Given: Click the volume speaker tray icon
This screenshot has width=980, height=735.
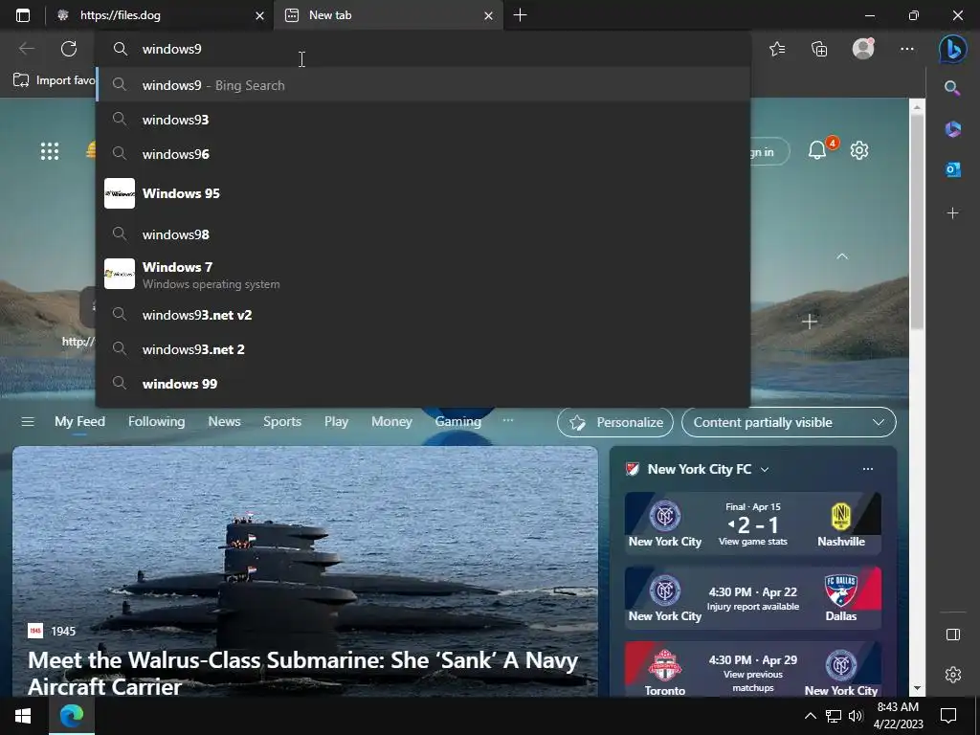Looking at the screenshot, I should (856, 716).
